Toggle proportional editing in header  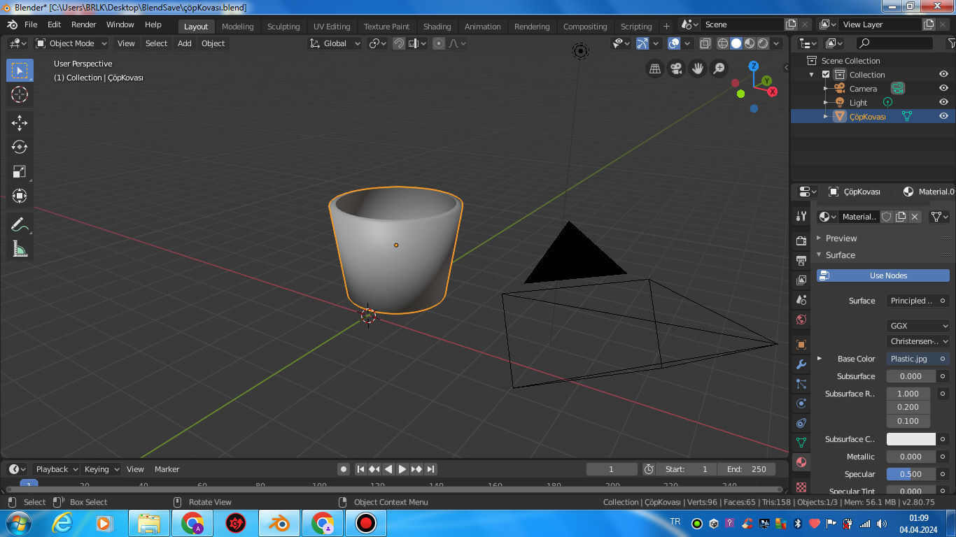[439, 43]
